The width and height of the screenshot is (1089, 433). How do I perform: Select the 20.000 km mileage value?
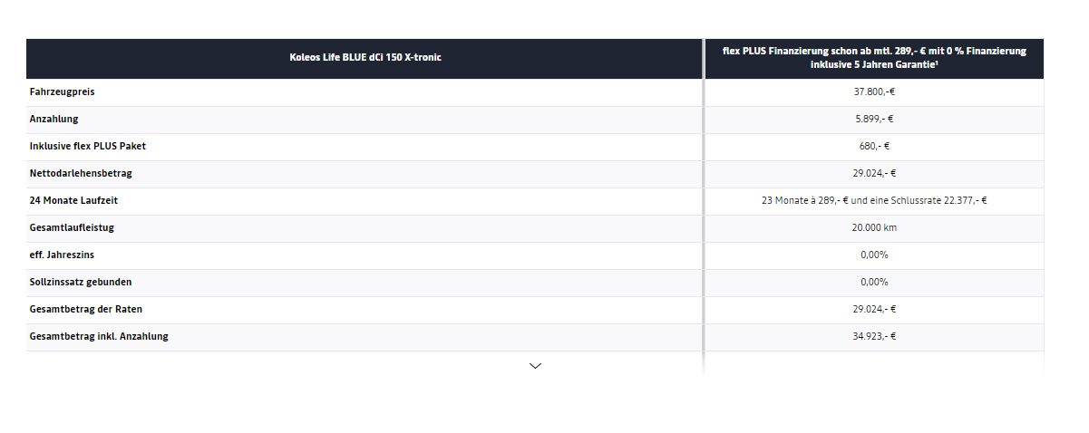(x=874, y=227)
